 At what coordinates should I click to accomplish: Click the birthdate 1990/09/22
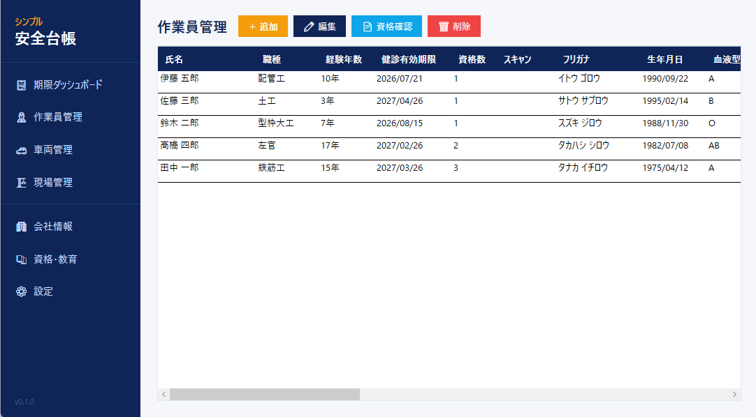tap(665, 78)
